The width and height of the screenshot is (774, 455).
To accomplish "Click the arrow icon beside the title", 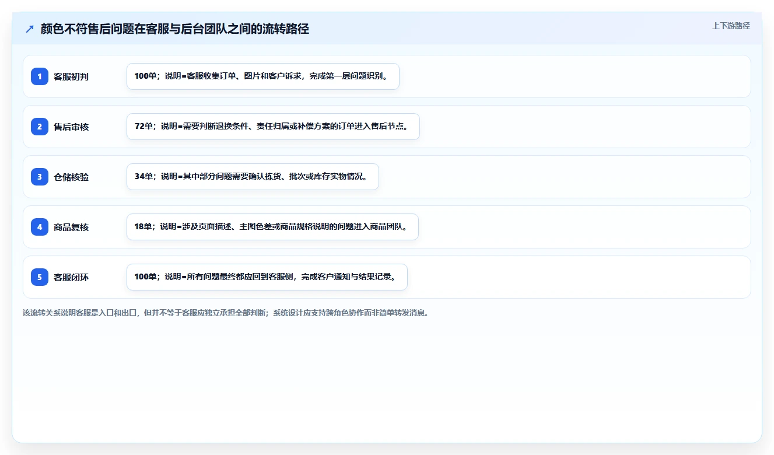I will 30,29.
